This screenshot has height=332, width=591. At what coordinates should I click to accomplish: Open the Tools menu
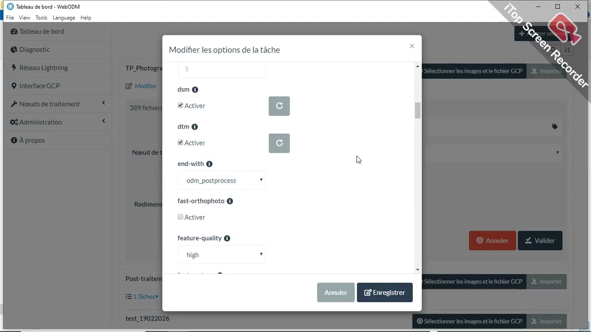click(x=41, y=18)
